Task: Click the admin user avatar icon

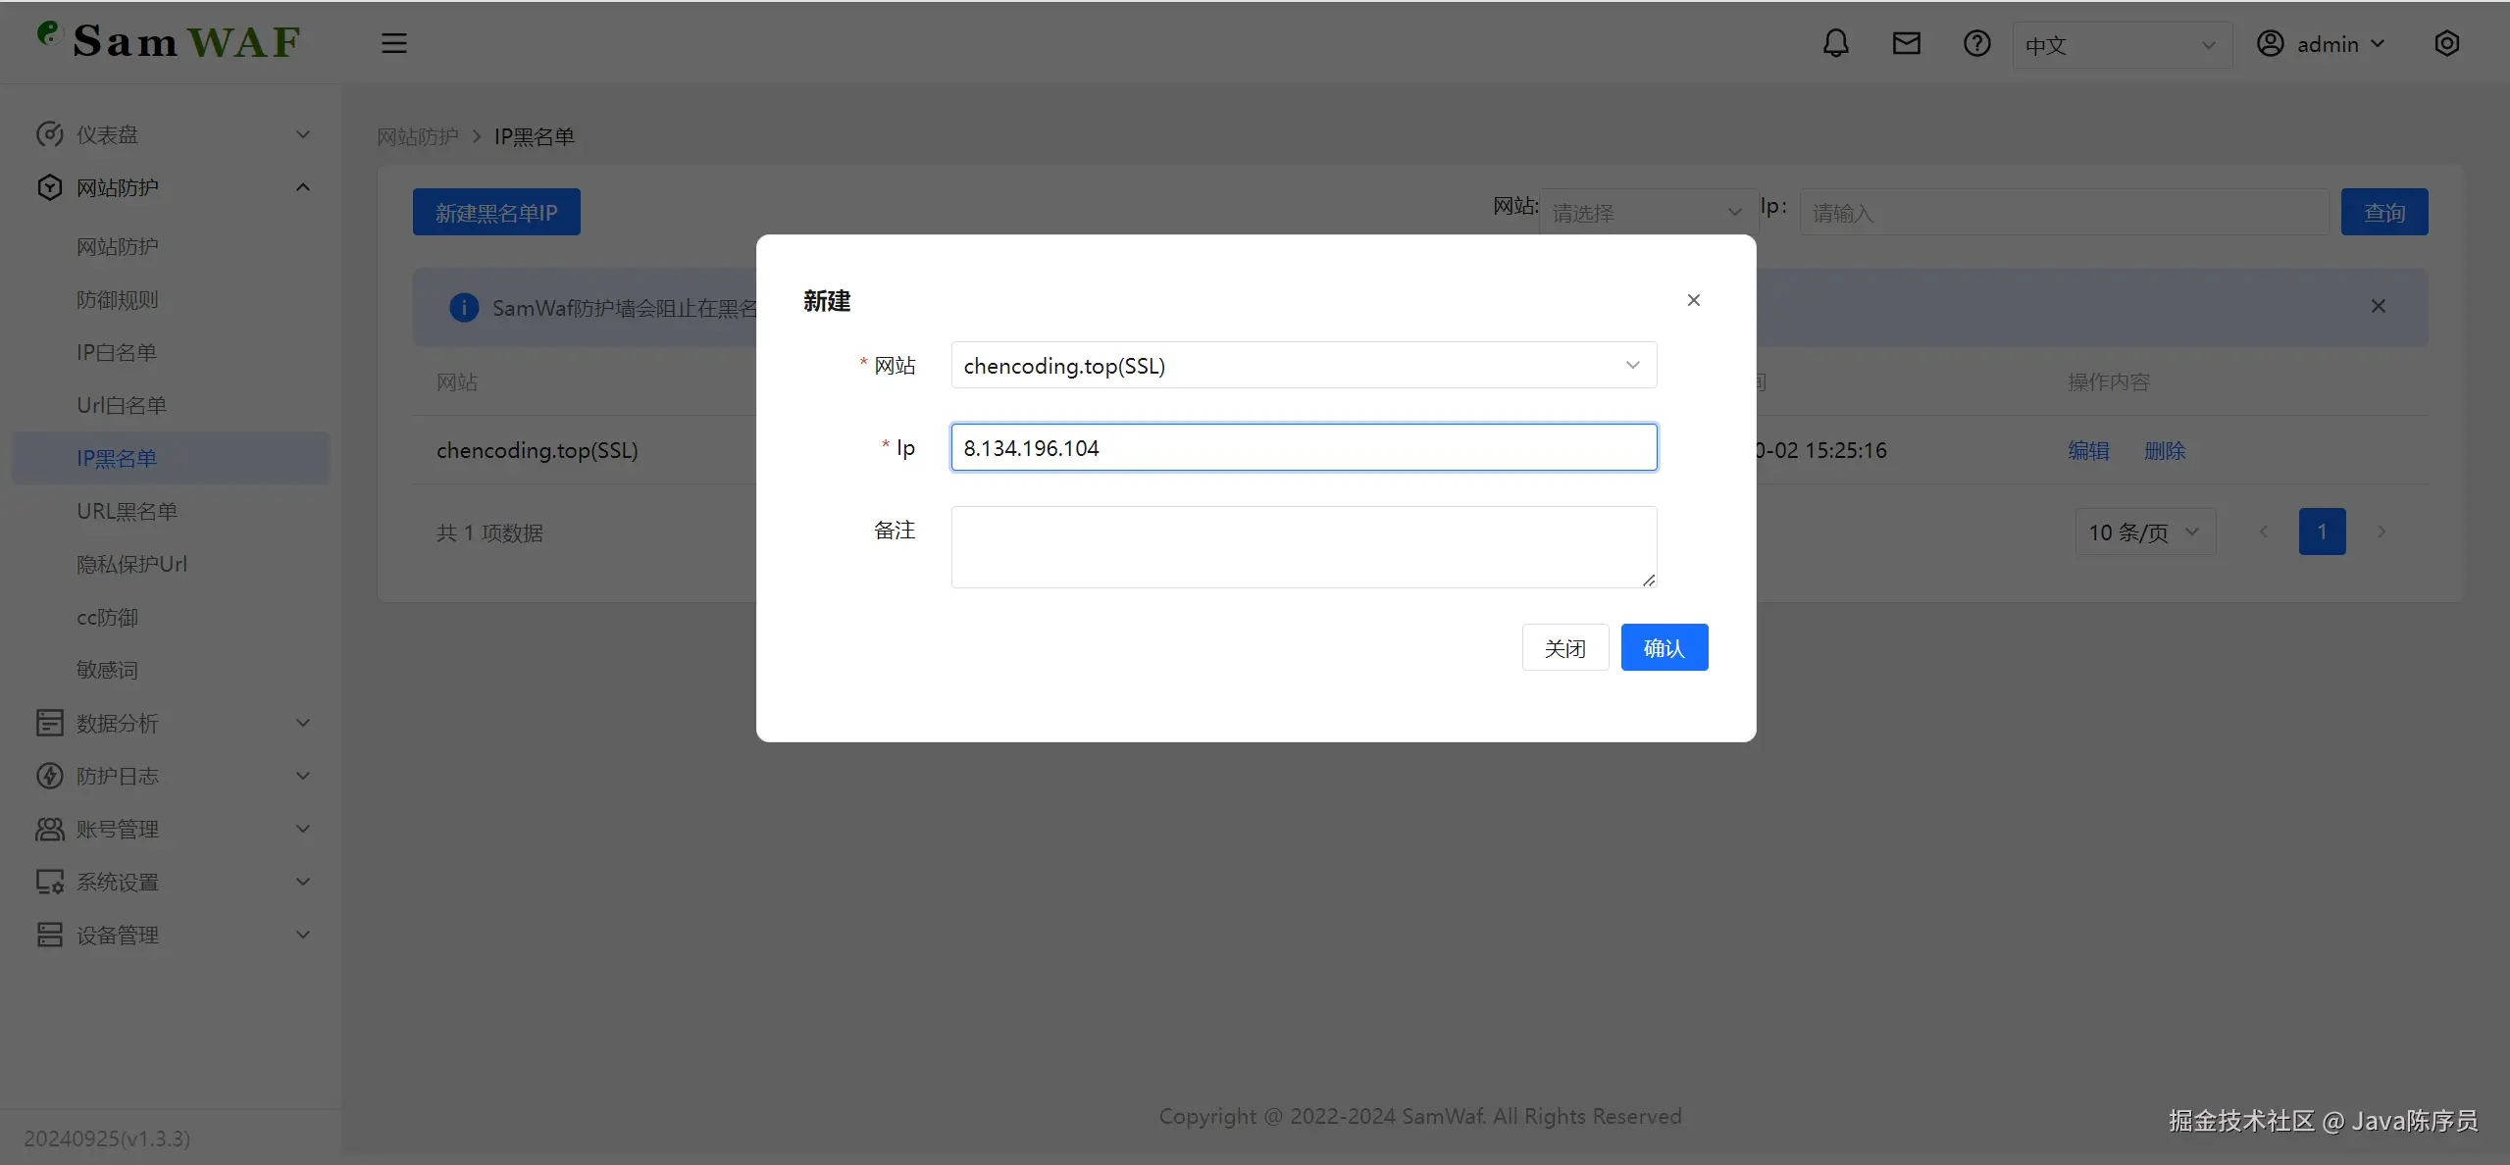Action: click(x=2270, y=43)
